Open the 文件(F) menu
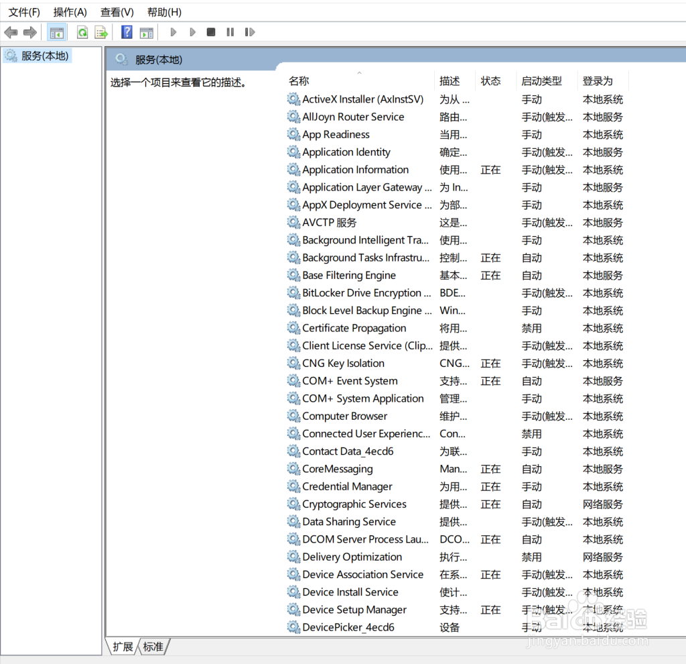 [24, 12]
